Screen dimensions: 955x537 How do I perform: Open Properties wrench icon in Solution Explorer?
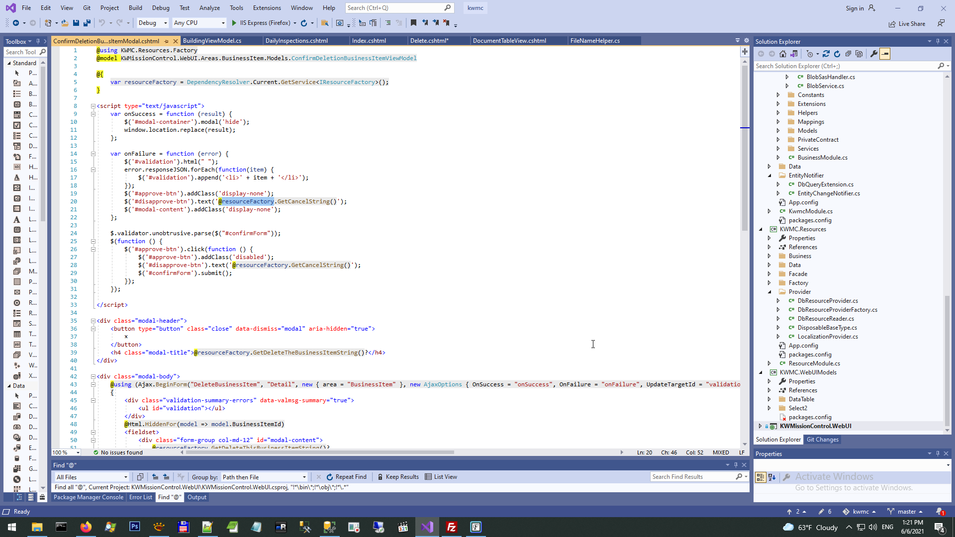873,54
